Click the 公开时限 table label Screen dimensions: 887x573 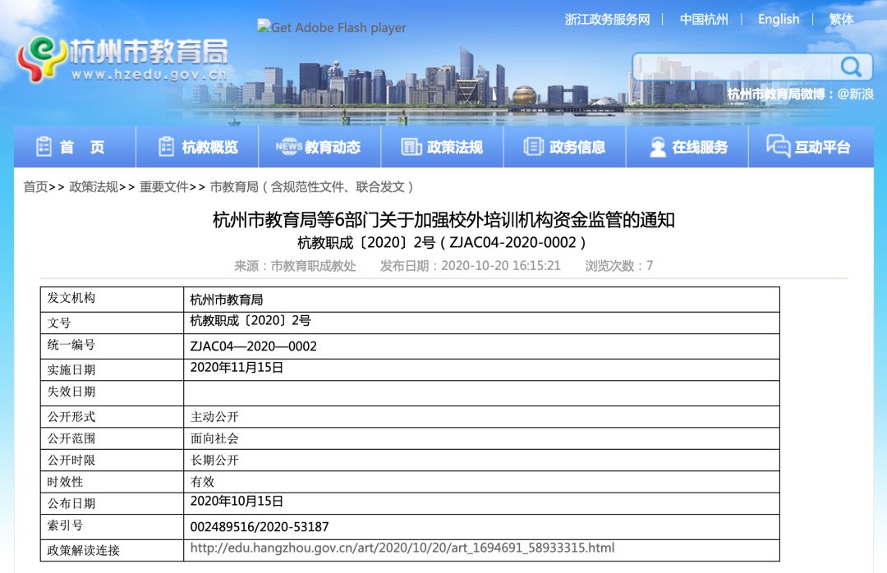(x=71, y=461)
